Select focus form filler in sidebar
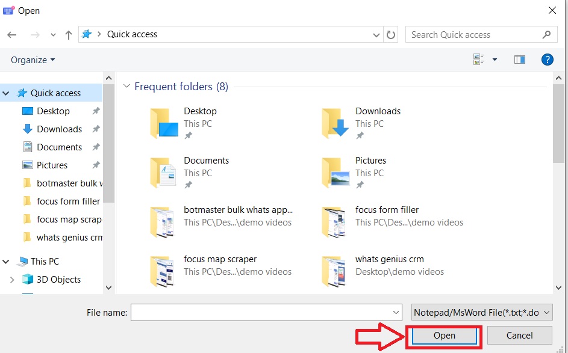This screenshot has height=353, width=568. click(x=68, y=201)
